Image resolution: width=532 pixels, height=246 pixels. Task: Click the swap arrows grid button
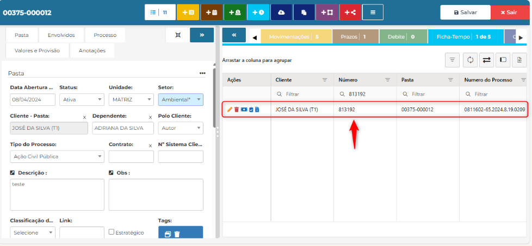tap(486, 60)
